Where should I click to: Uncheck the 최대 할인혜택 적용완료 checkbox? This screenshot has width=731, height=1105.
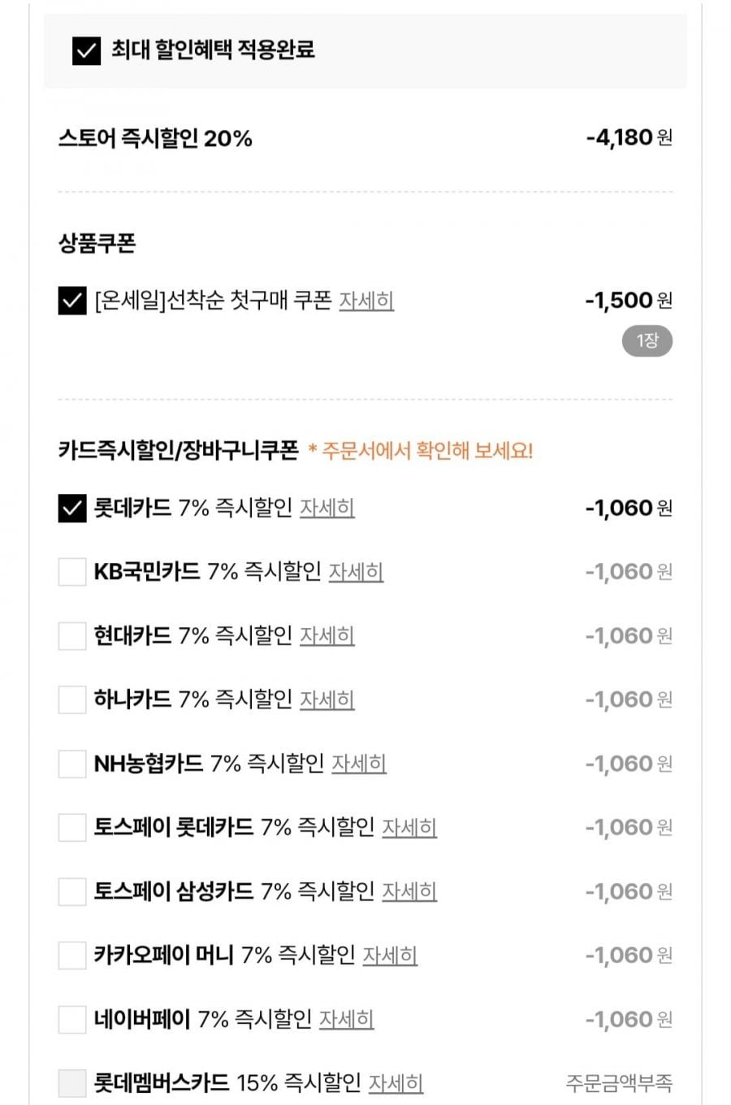[87, 50]
